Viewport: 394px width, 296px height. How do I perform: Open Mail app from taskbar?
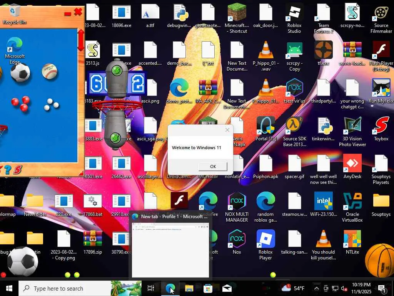(227, 288)
